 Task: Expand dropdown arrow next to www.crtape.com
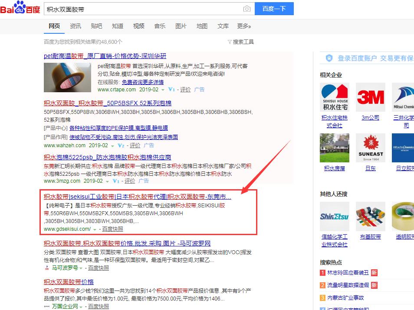[x=163, y=90]
